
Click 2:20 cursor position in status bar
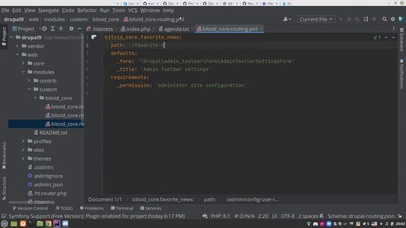pyautogui.click(x=263, y=216)
